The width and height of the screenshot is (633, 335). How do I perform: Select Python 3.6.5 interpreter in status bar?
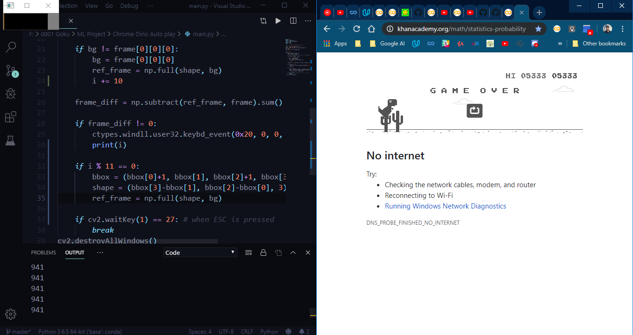pos(80,331)
